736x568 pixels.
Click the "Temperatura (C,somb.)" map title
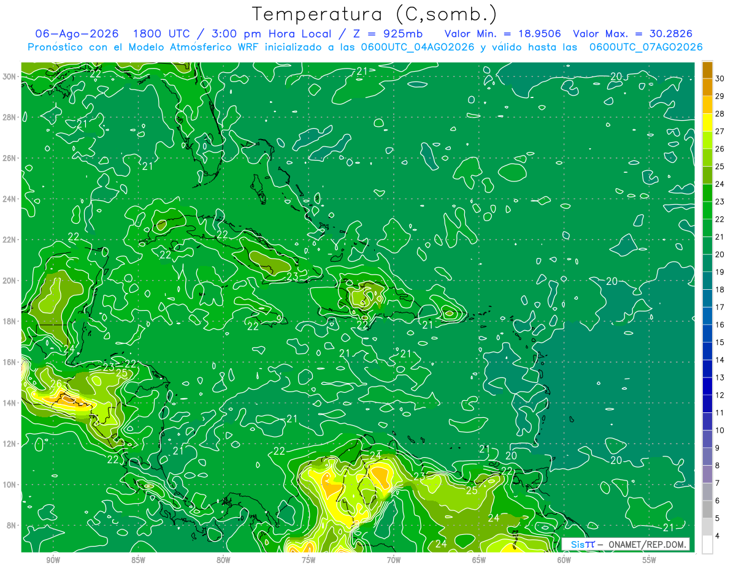[375, 14]
